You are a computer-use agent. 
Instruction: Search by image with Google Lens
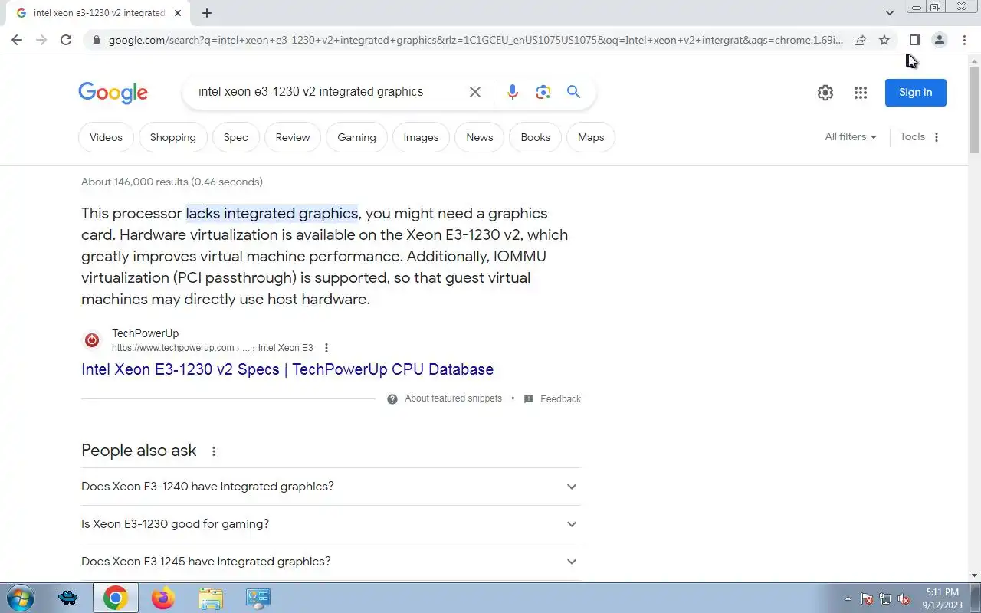543,92
